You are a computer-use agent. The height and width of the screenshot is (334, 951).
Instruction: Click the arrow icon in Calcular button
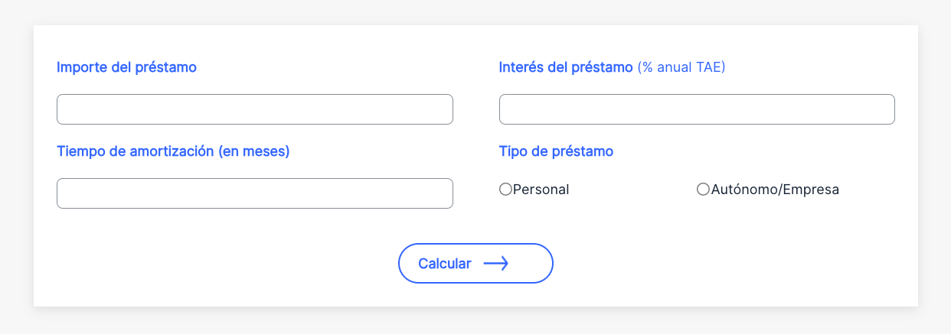[495, 264]
